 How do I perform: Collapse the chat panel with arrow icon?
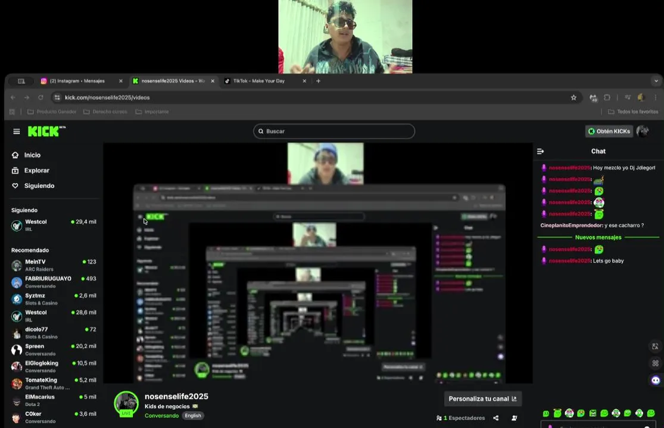pos(540,151)
